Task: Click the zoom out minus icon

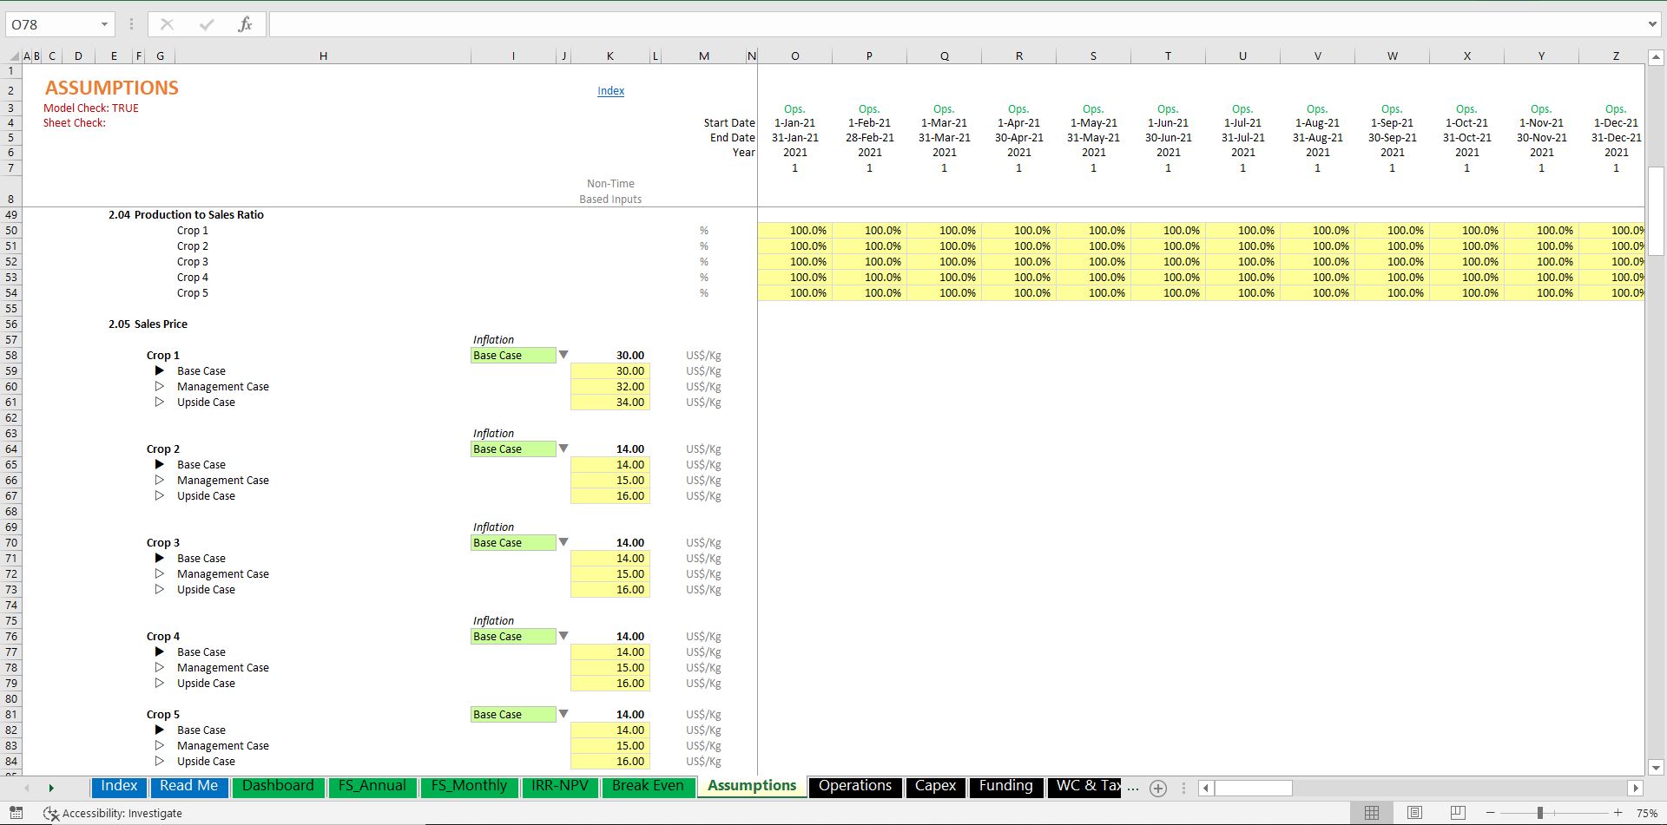Action: [1490, 813]
